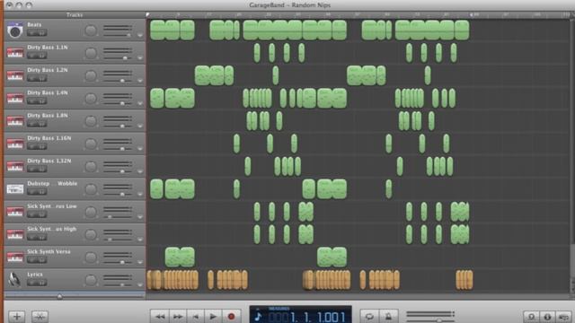This screenshot has width=575, height=323.
Task: Click the Dubstep Wobble pan knob
Action: 91,189
